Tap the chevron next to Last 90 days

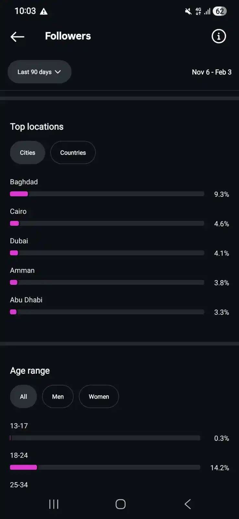click(x=58, y=72)
